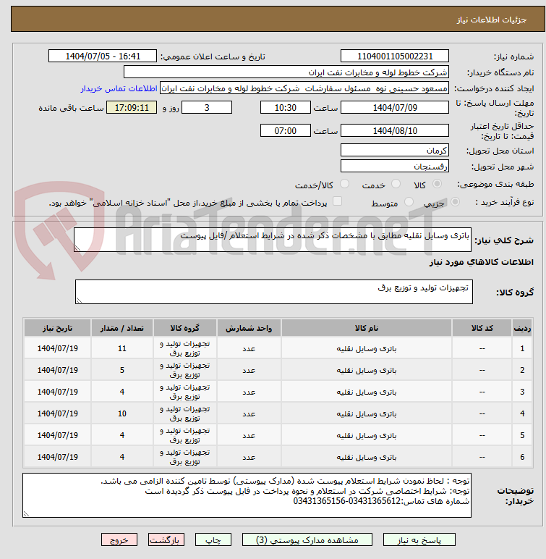Click the requester name field مسعود حسینی نوه
Screen dimensions: 546x559
(x=304, y=88)
